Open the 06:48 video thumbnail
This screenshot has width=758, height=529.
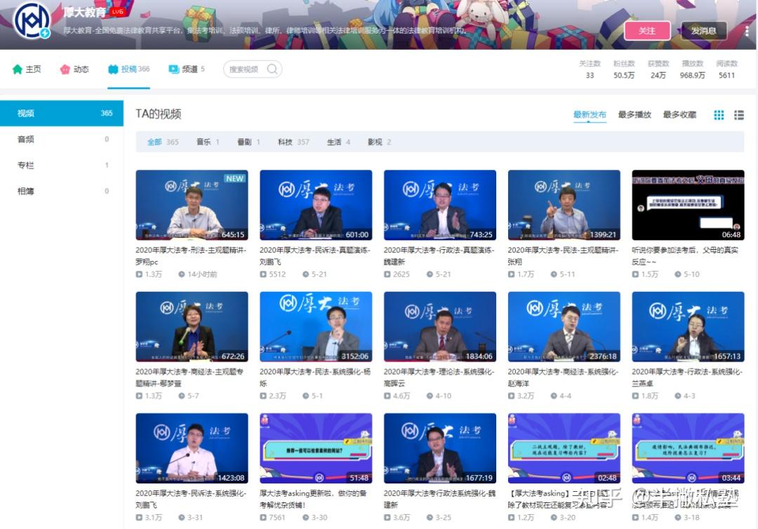[x=689, y=205]
